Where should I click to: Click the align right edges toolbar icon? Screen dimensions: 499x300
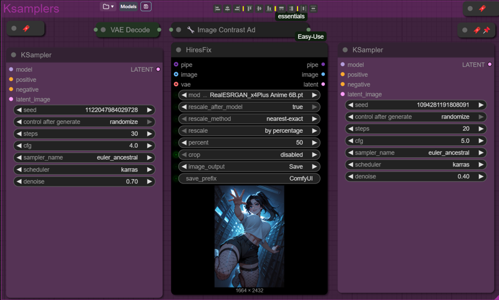coord(237,9)
